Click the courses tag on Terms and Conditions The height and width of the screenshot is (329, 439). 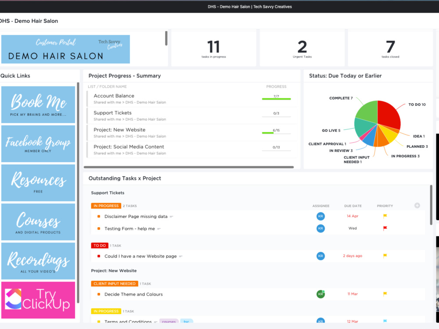pyautogui.click(x=169, y=322)
